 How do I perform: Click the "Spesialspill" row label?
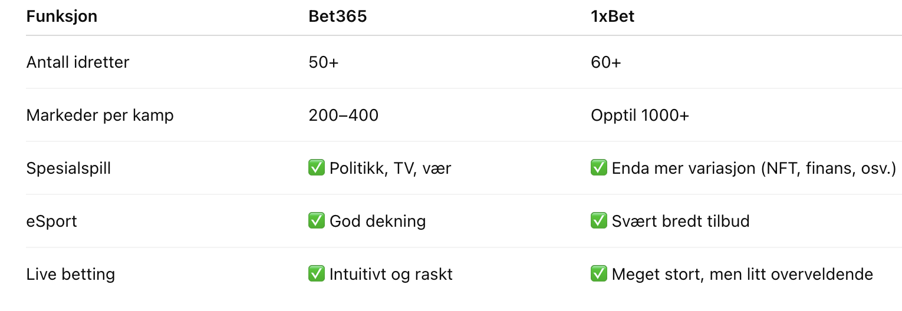68,168
